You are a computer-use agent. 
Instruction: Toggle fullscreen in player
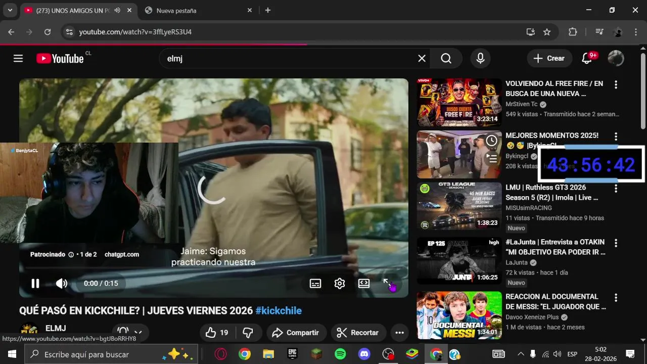(x=388, y=284)
